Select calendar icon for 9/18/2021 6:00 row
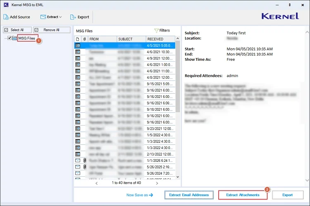The image size is (310, 206). point(78,109)
